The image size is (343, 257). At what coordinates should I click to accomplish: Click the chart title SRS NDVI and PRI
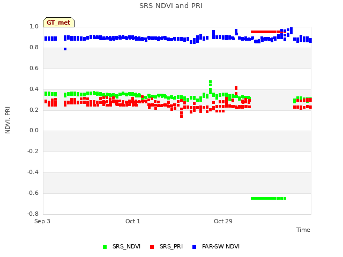point(171,6)
